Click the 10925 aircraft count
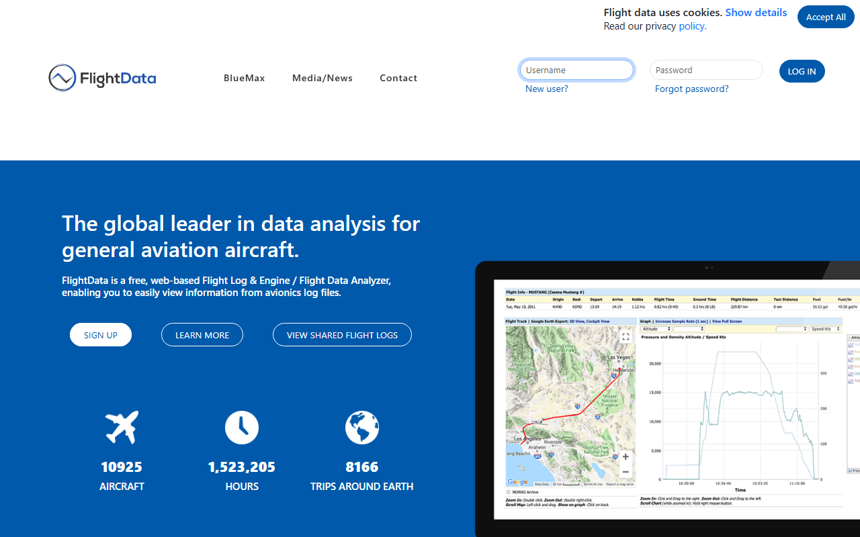 [x=122, y=467]
